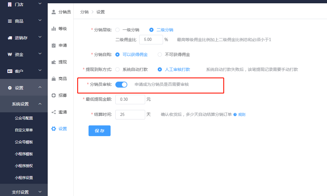Click the 门店 label in dark sidebar
Image resolution: width=327 pixels, height=196 pixels.
19,4
